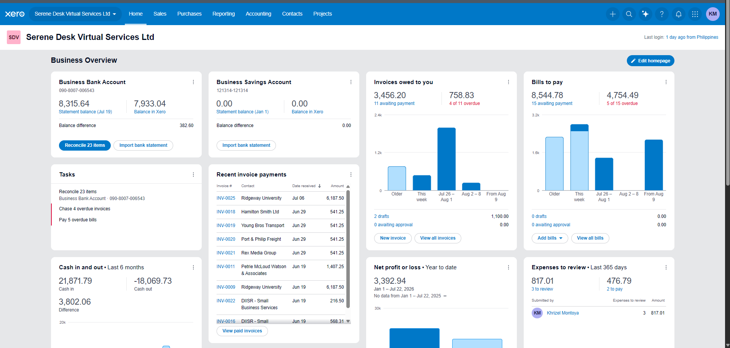Expand the Add bills dropdown
Viewport: 730px width, 348px height.
click(x=550, y=238)
